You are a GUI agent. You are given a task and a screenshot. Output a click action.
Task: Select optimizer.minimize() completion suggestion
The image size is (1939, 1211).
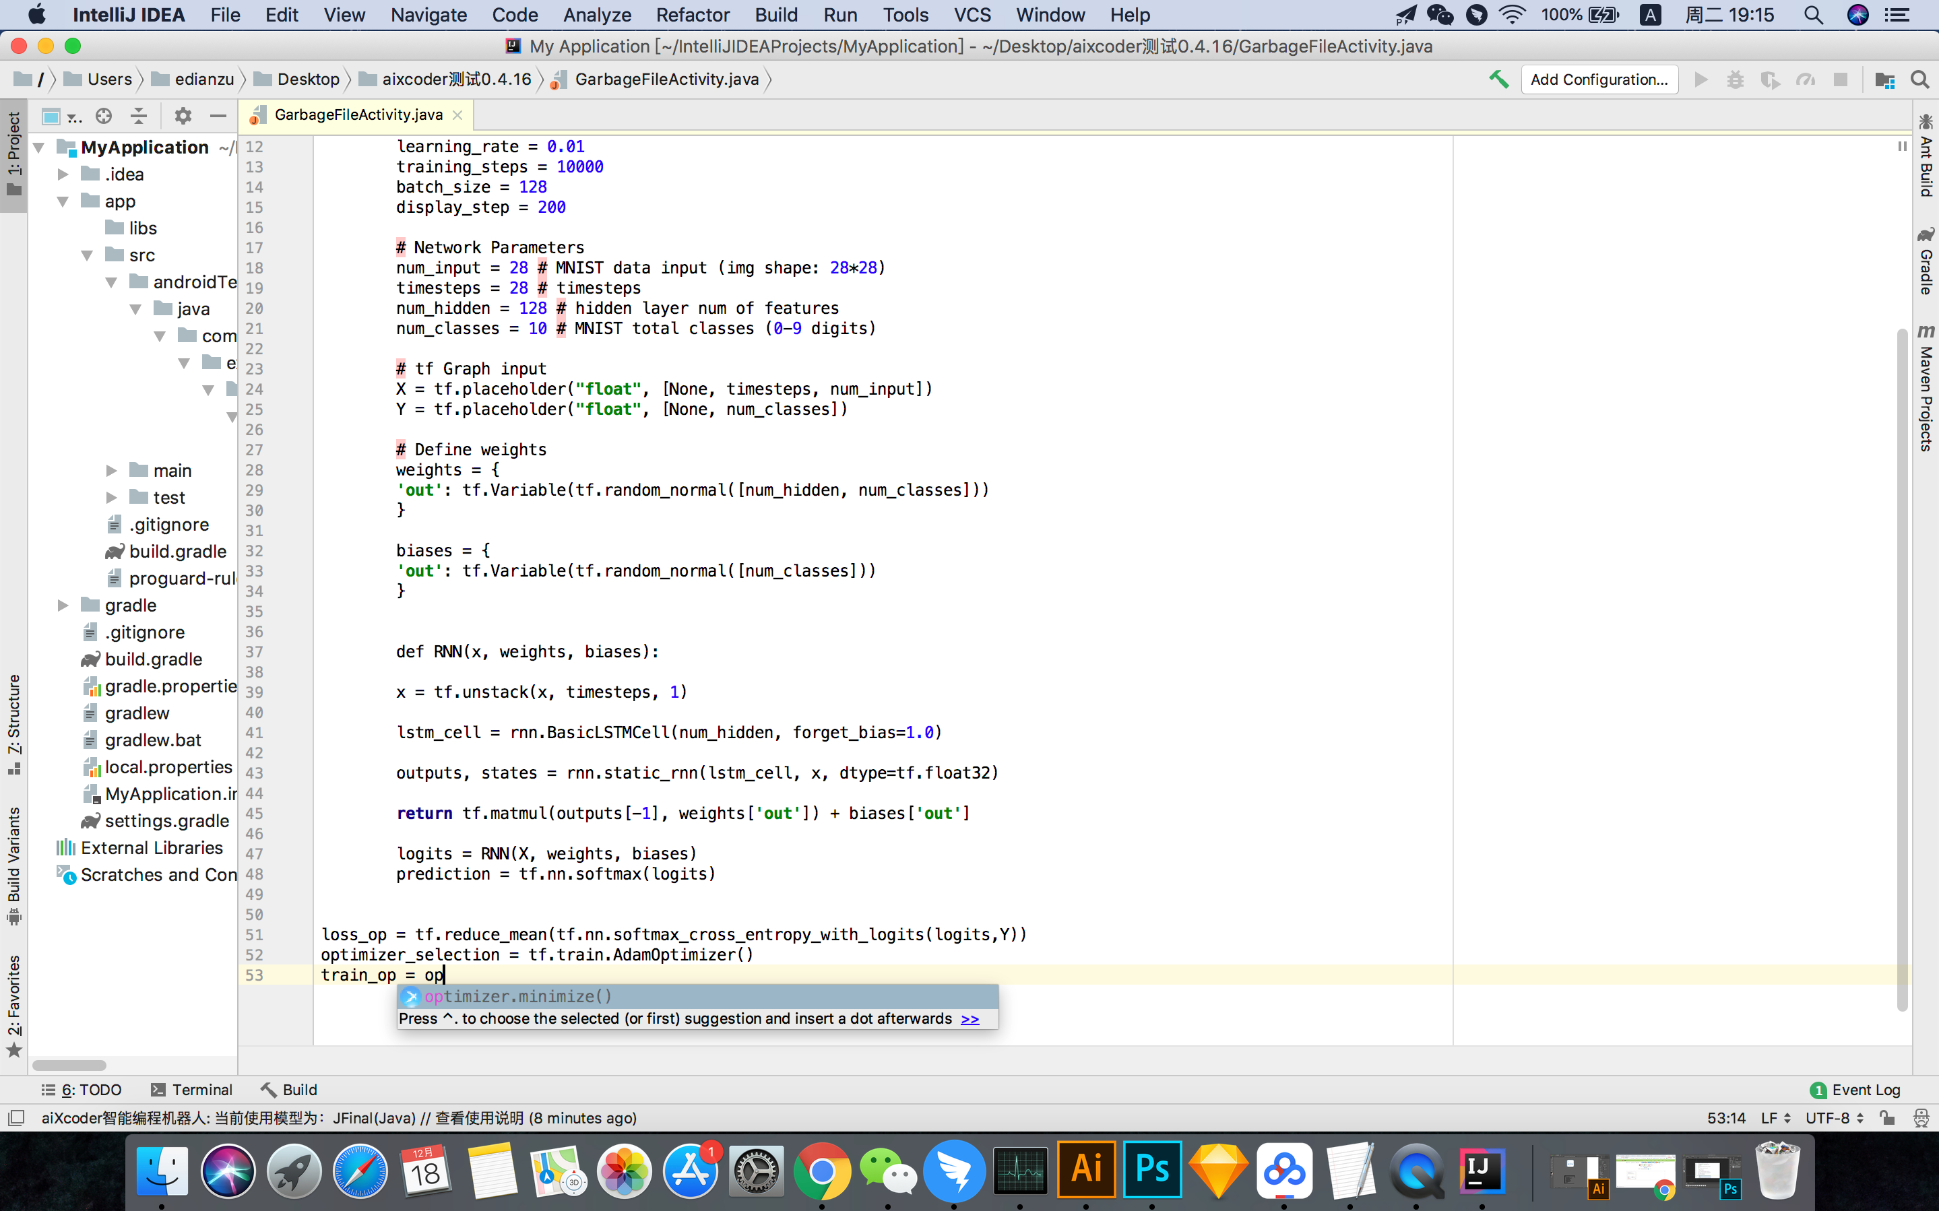click(x=518, y=996)
